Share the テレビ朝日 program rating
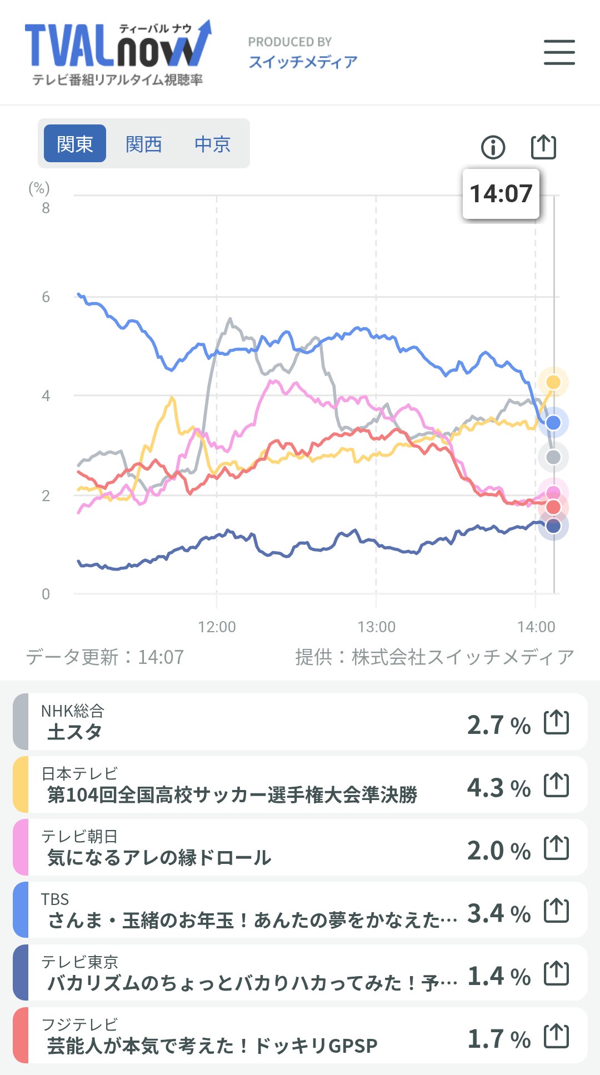The image size is (600, 1075). (x=556, y=848)
